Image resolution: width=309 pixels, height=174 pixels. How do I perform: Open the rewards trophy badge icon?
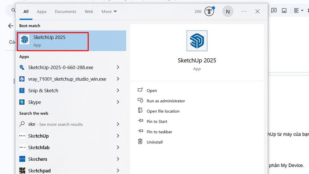click(x=209, y=11)
